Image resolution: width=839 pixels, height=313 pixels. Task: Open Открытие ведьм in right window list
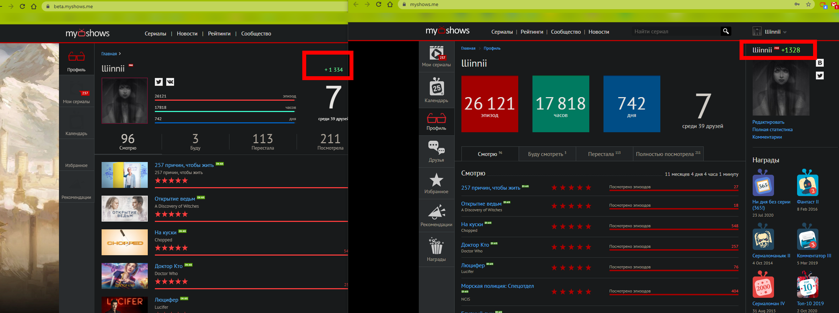tap(481, 203)
